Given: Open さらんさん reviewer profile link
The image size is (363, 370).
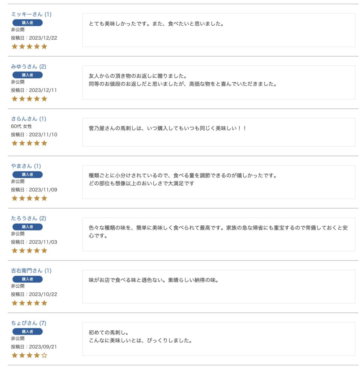Looking at the screenshot, I should [x=29, y=119].
